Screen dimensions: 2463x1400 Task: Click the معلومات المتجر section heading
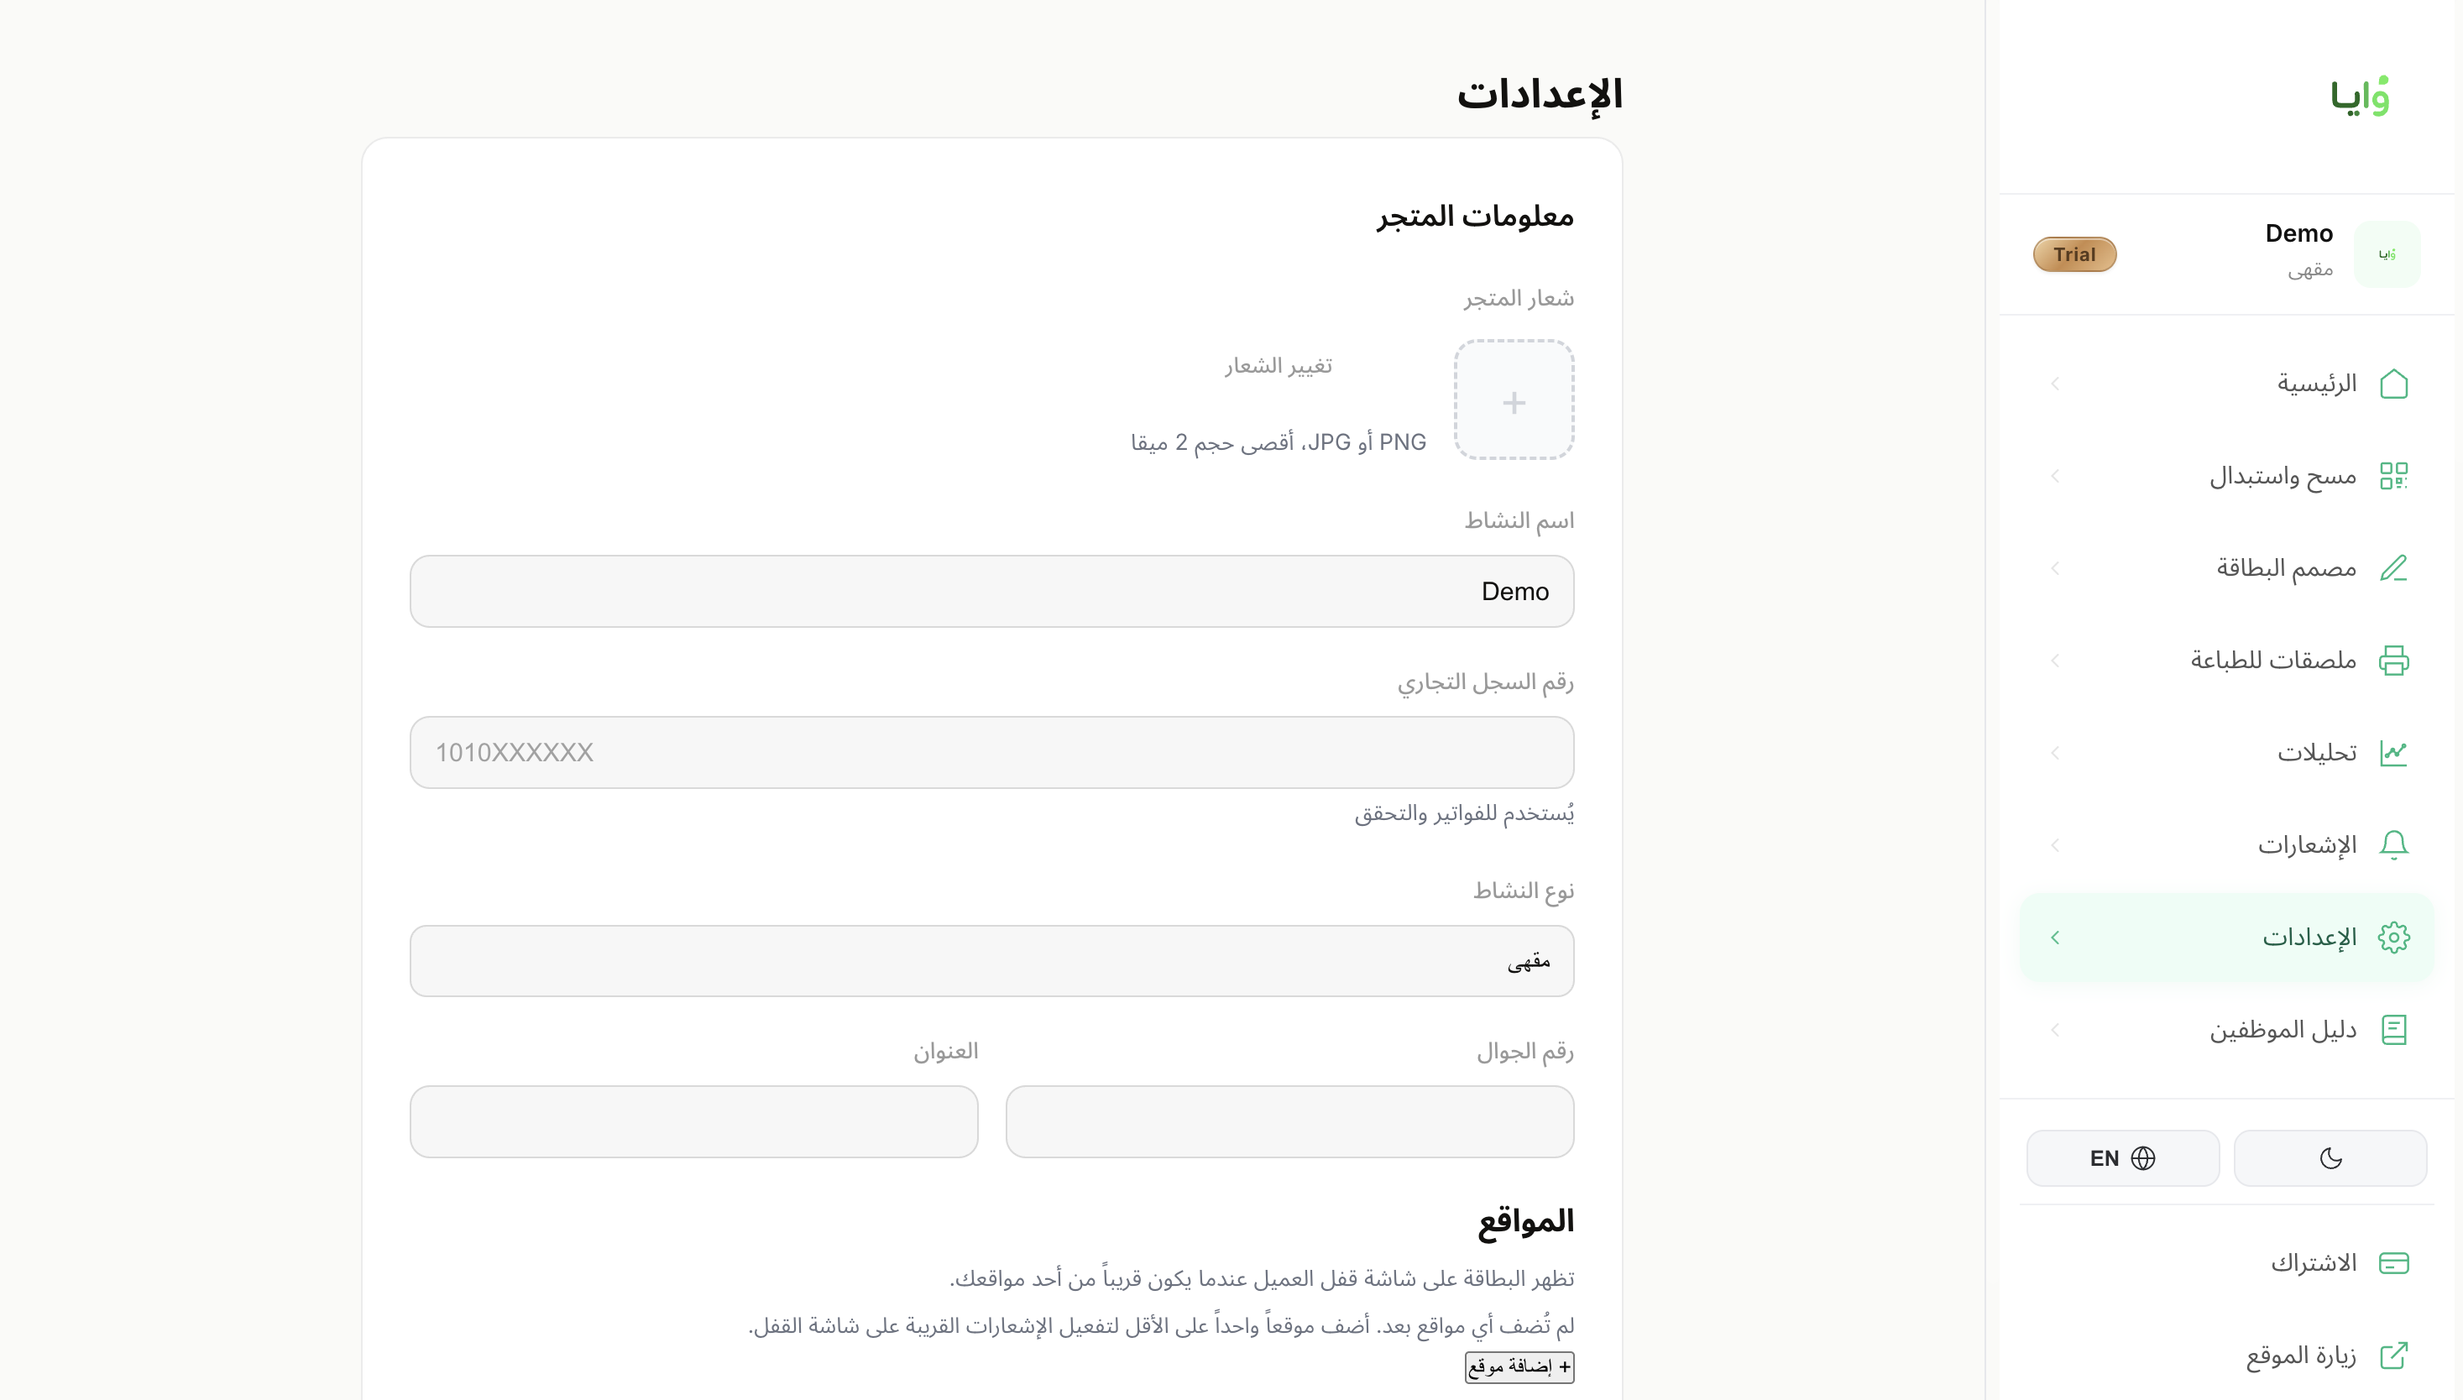[x=1474, y=217]
